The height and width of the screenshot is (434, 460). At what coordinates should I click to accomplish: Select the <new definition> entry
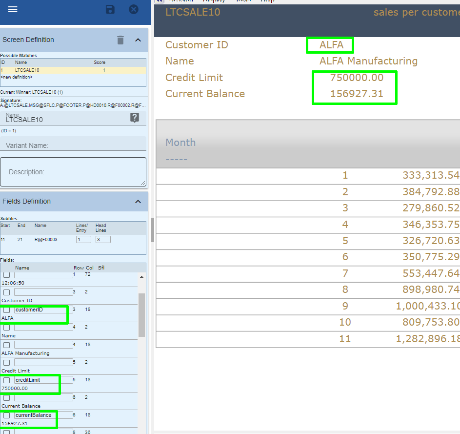click(x=17, y=77)
